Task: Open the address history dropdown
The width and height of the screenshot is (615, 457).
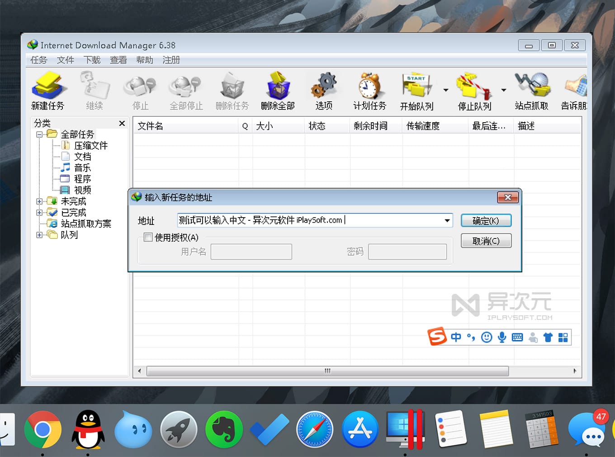Action: point(447,220)
